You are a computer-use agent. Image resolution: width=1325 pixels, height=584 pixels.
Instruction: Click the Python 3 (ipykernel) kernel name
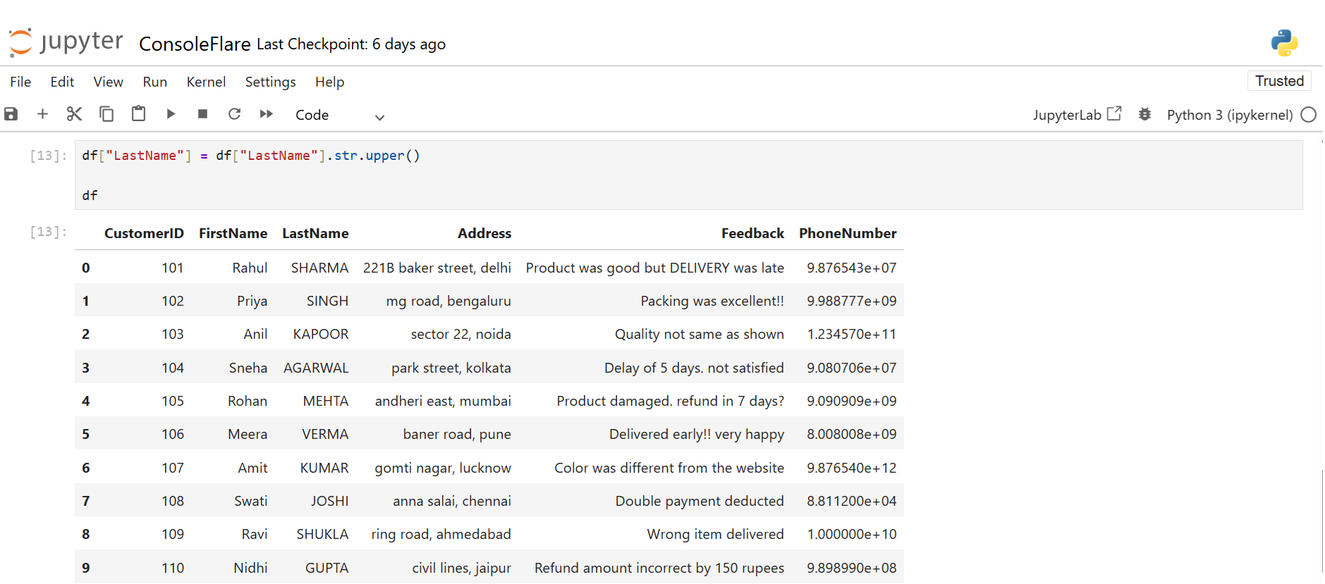point(1229,115)
